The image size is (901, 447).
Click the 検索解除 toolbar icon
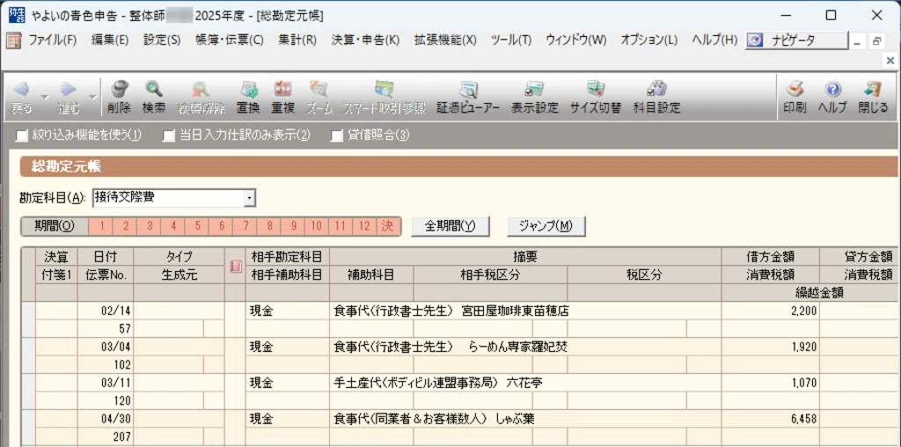[x=201, y=89]
